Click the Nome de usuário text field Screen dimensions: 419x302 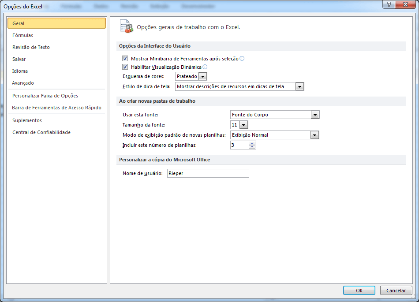pos(208,173)
